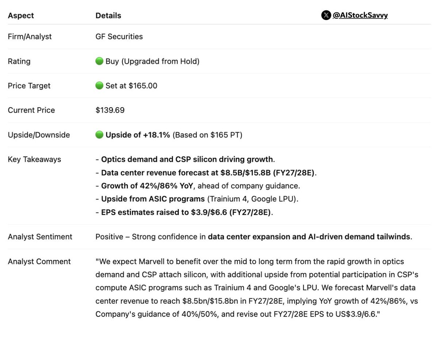This screenshot has width=438, height=342.
Task: Click the X logo icon
Action: coord(326,15)
